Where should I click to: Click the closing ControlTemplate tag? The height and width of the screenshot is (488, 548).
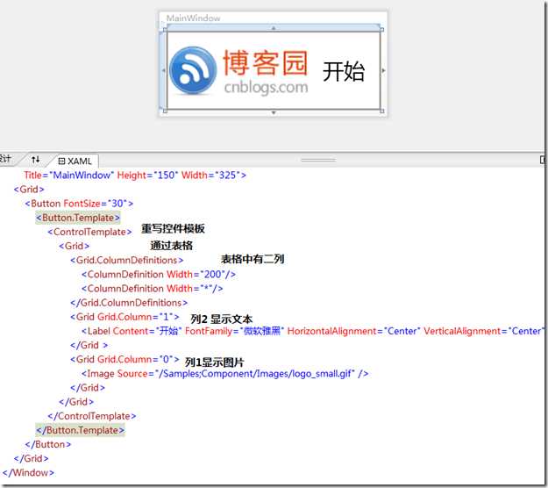pyautogui.click(x=92, y=416)
